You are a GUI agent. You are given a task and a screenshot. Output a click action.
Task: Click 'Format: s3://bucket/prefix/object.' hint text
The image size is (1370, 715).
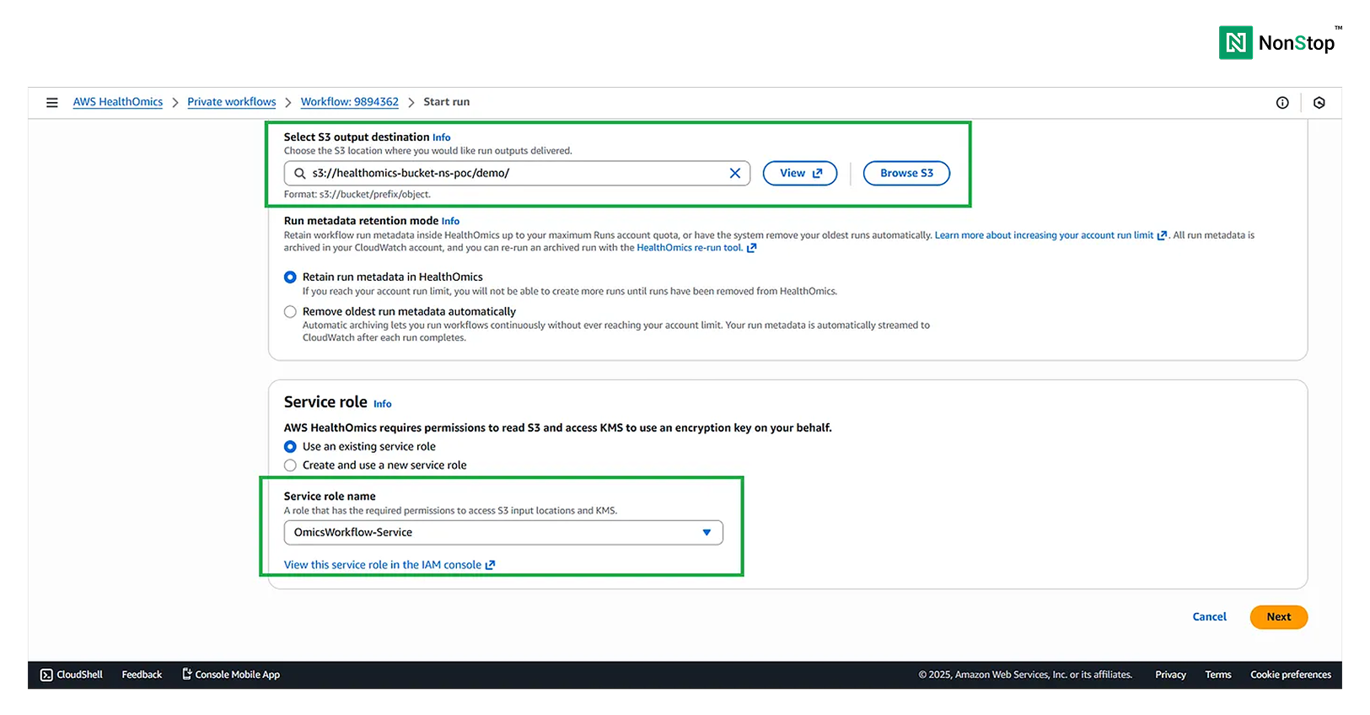(x=357, y=194)
